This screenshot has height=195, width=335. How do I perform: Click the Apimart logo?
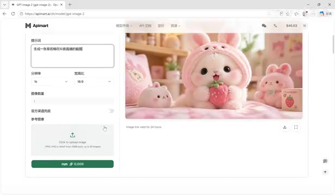37,25
